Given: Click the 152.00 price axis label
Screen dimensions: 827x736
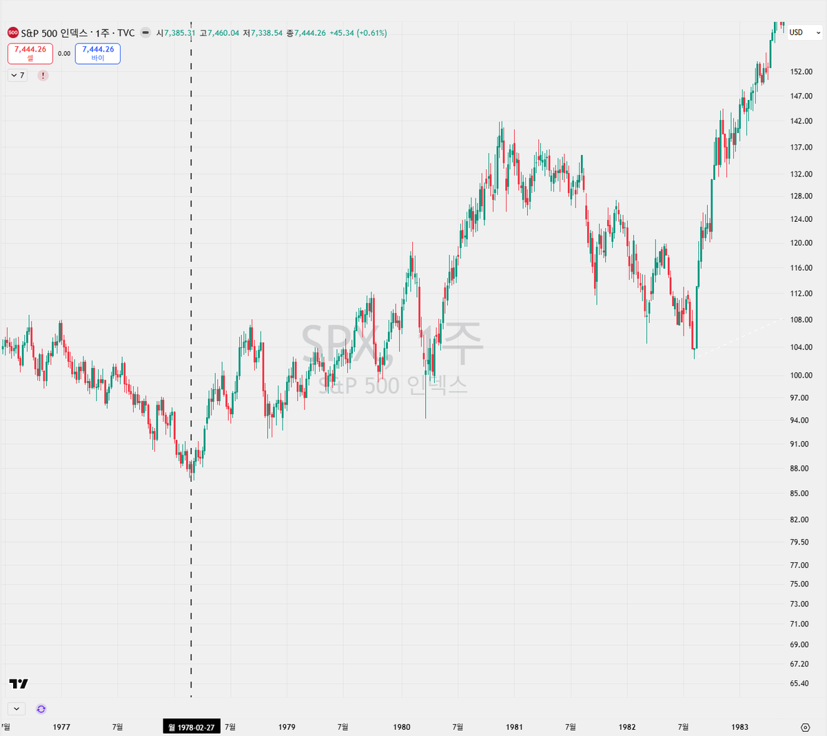Looking at the screenshot, I should pos(801,72).
